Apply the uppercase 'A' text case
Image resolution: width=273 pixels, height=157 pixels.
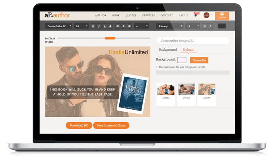[110, 26]
